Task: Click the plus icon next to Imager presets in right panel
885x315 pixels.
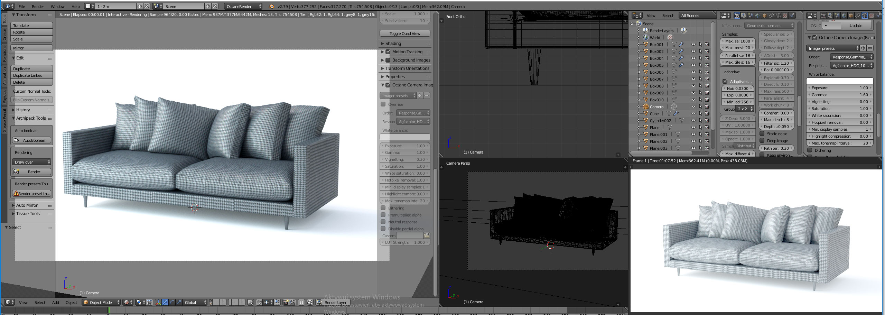Action: tap(863, 48)
